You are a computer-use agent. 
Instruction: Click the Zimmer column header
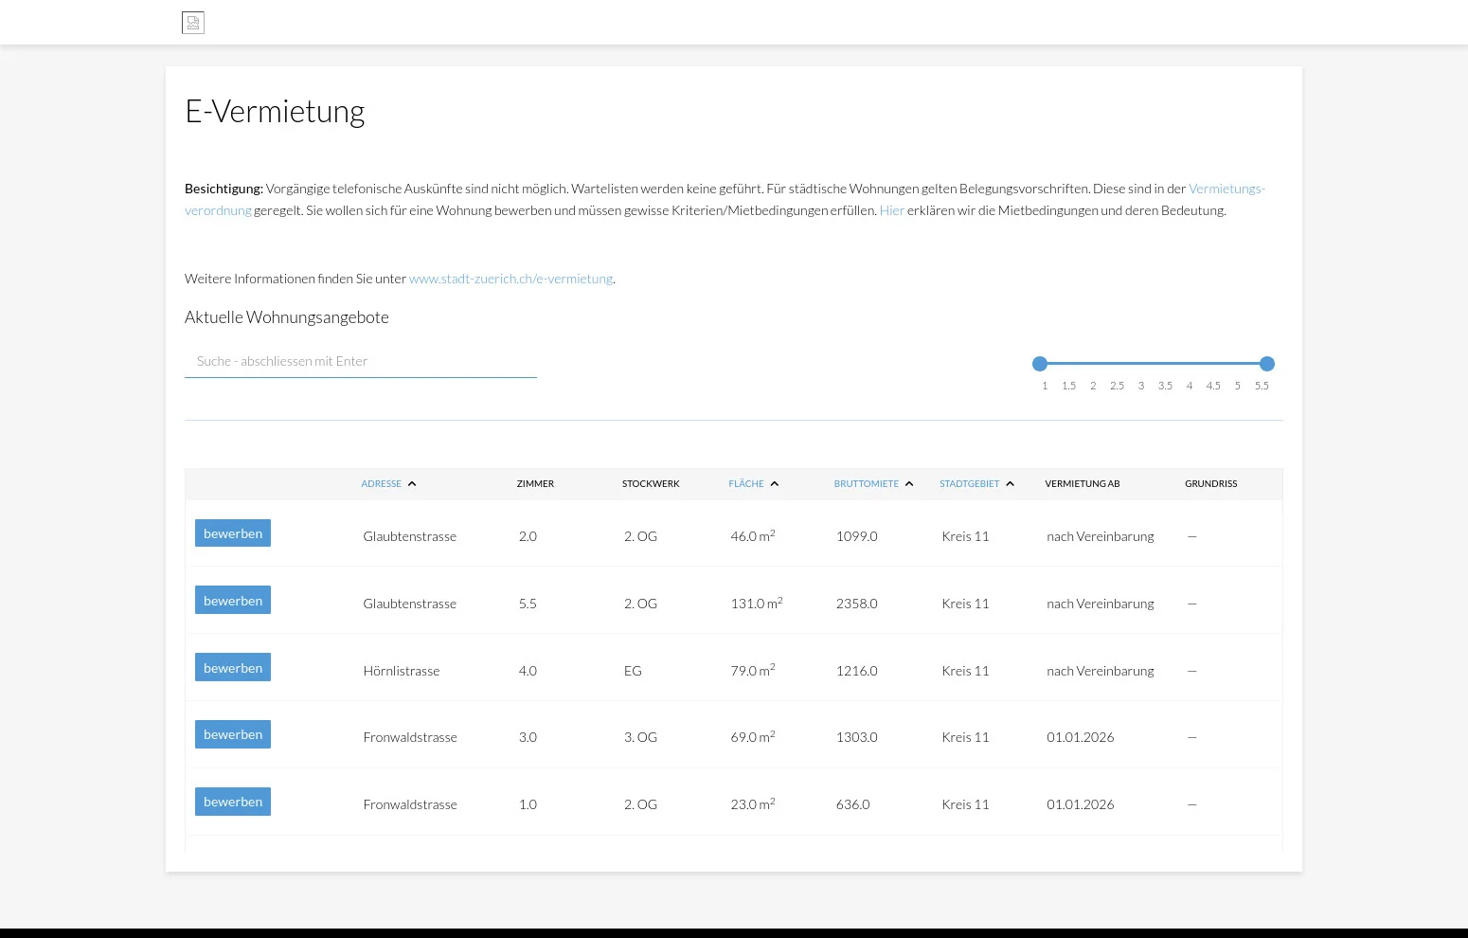point(535,484)
